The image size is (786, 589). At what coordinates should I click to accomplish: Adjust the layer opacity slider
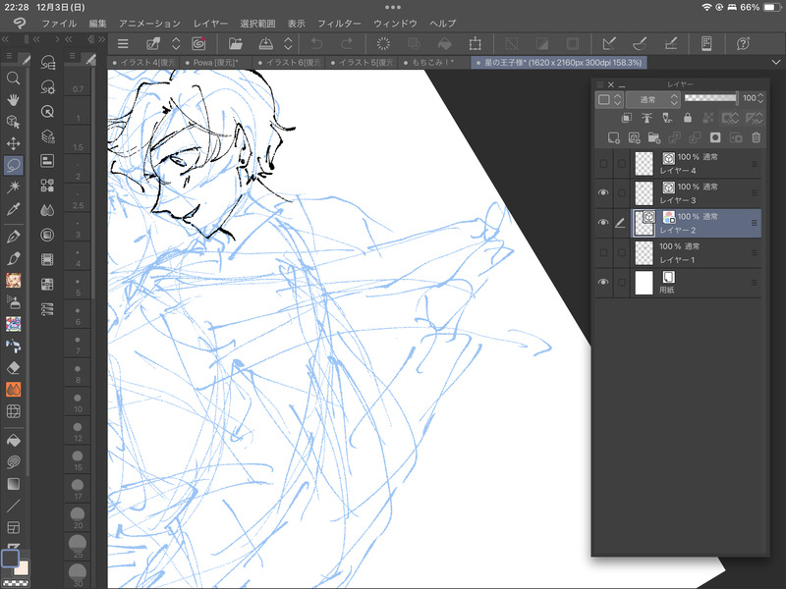coord(710,98)
